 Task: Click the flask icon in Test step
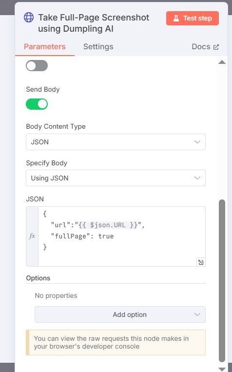point(176,18)
